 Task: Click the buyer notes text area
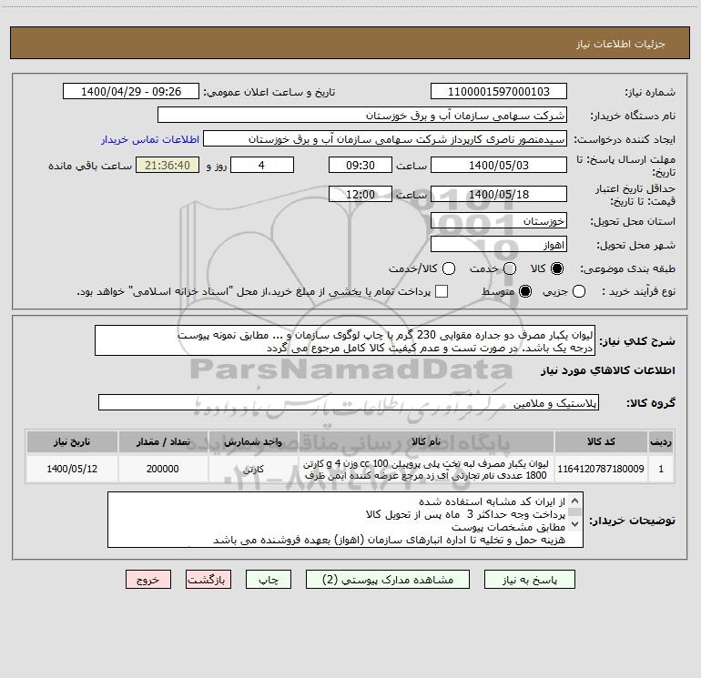(x=345, y=520)
